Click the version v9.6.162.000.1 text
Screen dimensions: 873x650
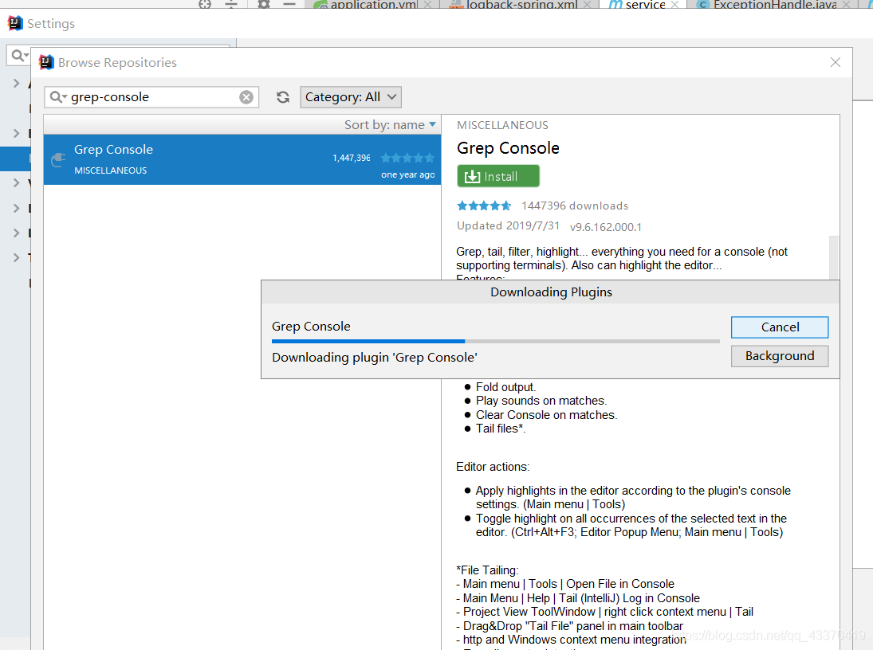tap(606, 227)
